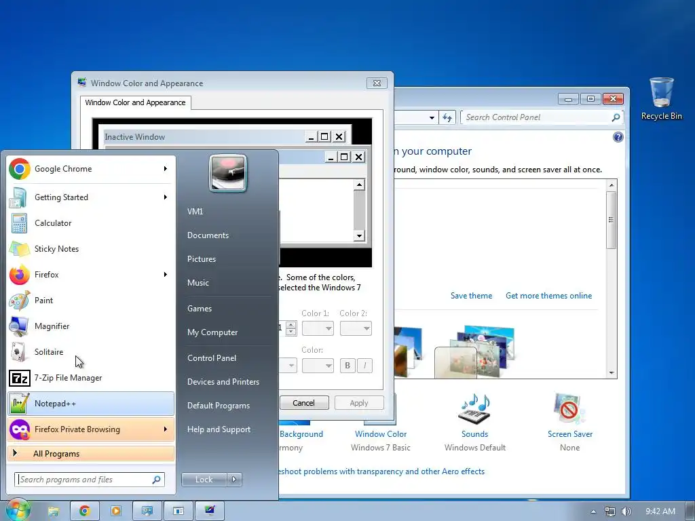Open Magnifier from the Start menu

tap(91, 326)
